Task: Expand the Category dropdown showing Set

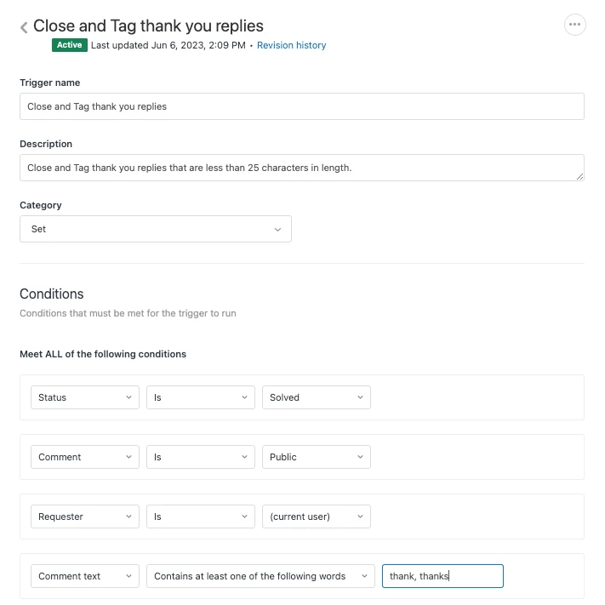Action: click(155, 229)
